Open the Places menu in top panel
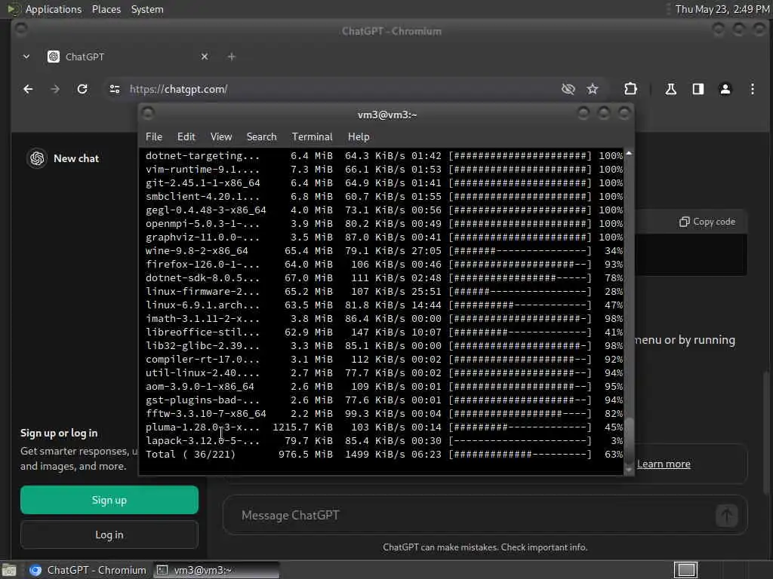Viewport: 773px width, 579px height. 106,9
